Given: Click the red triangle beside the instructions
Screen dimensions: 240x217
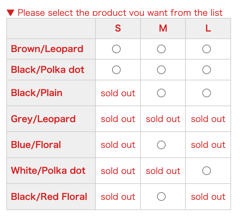Looking at the screenshot, I should click(11, 13).
